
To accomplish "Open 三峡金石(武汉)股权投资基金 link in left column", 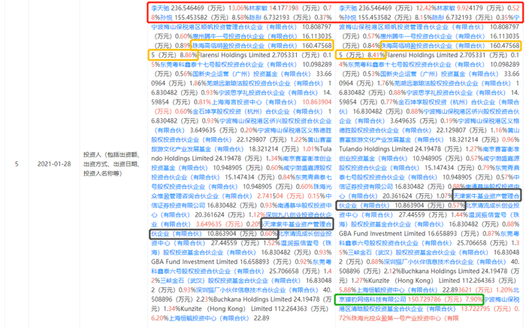I will pyautogui.click(x=230, y=281).
